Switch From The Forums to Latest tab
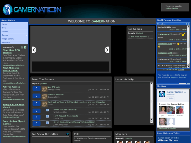The image size is (191, 143). [x=44, y=84]
